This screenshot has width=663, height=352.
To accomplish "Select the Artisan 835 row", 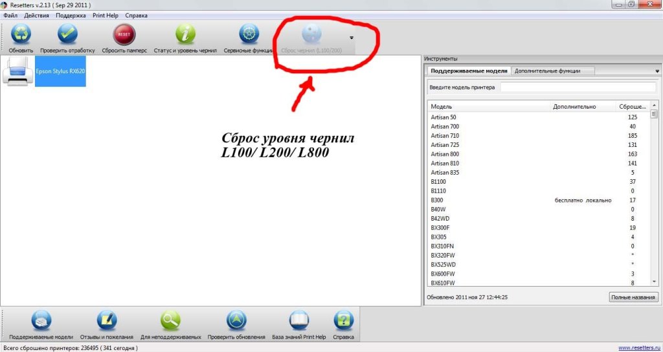I will (539, 172).
